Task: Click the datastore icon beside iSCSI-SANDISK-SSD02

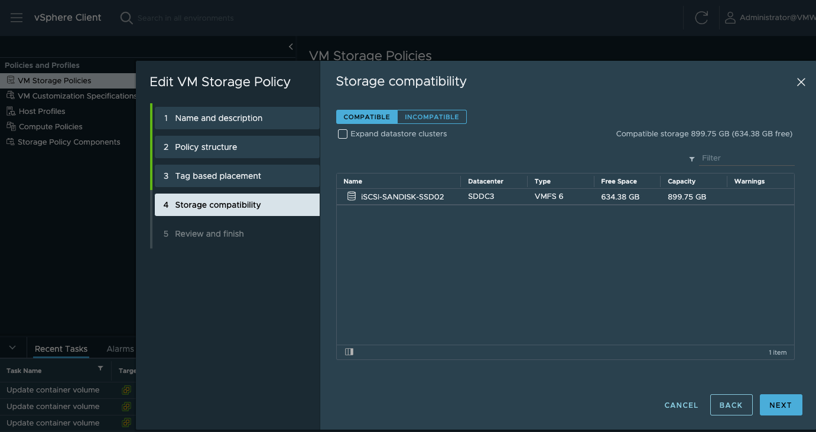Action: [352, 197]
